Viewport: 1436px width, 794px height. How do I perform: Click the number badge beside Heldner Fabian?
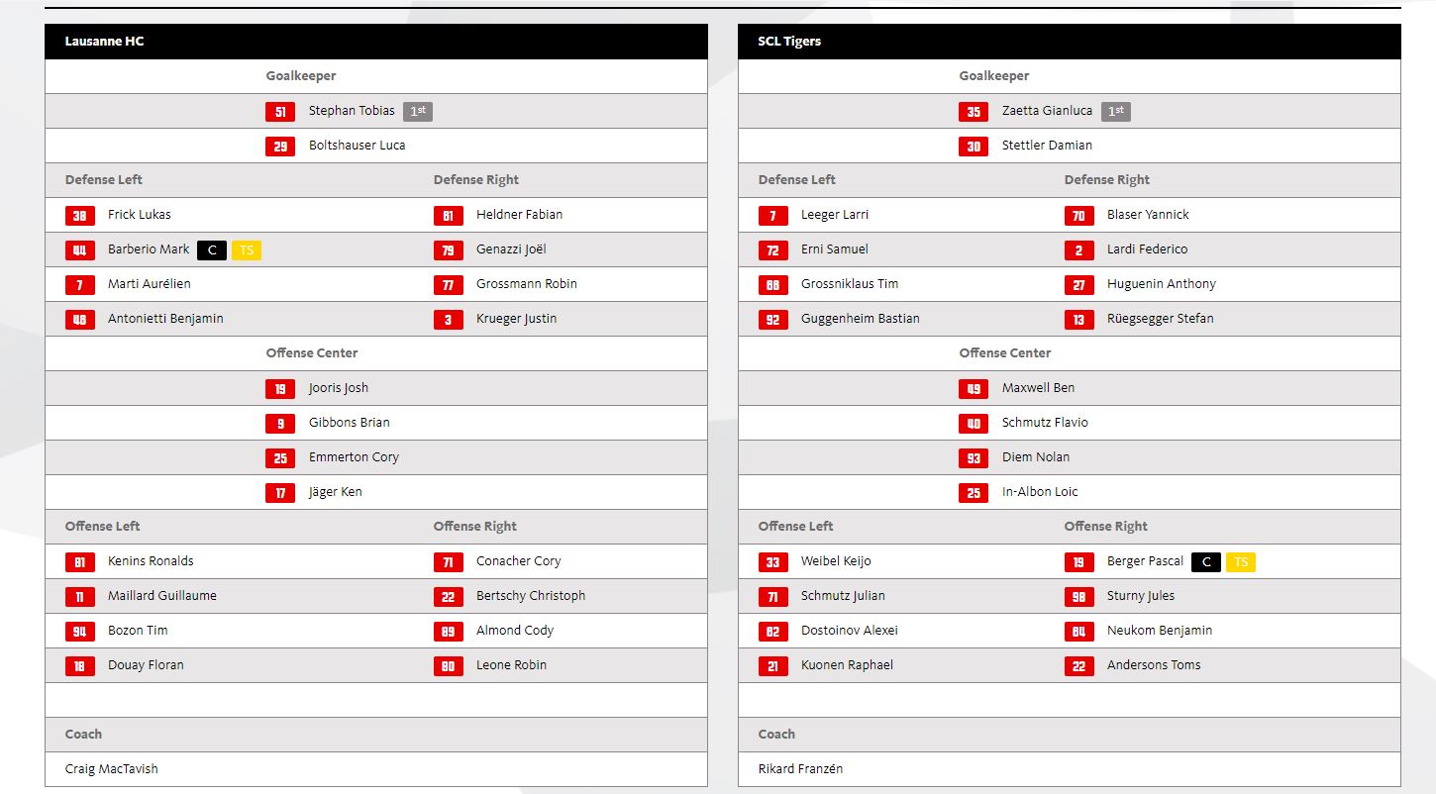(449, 216)
